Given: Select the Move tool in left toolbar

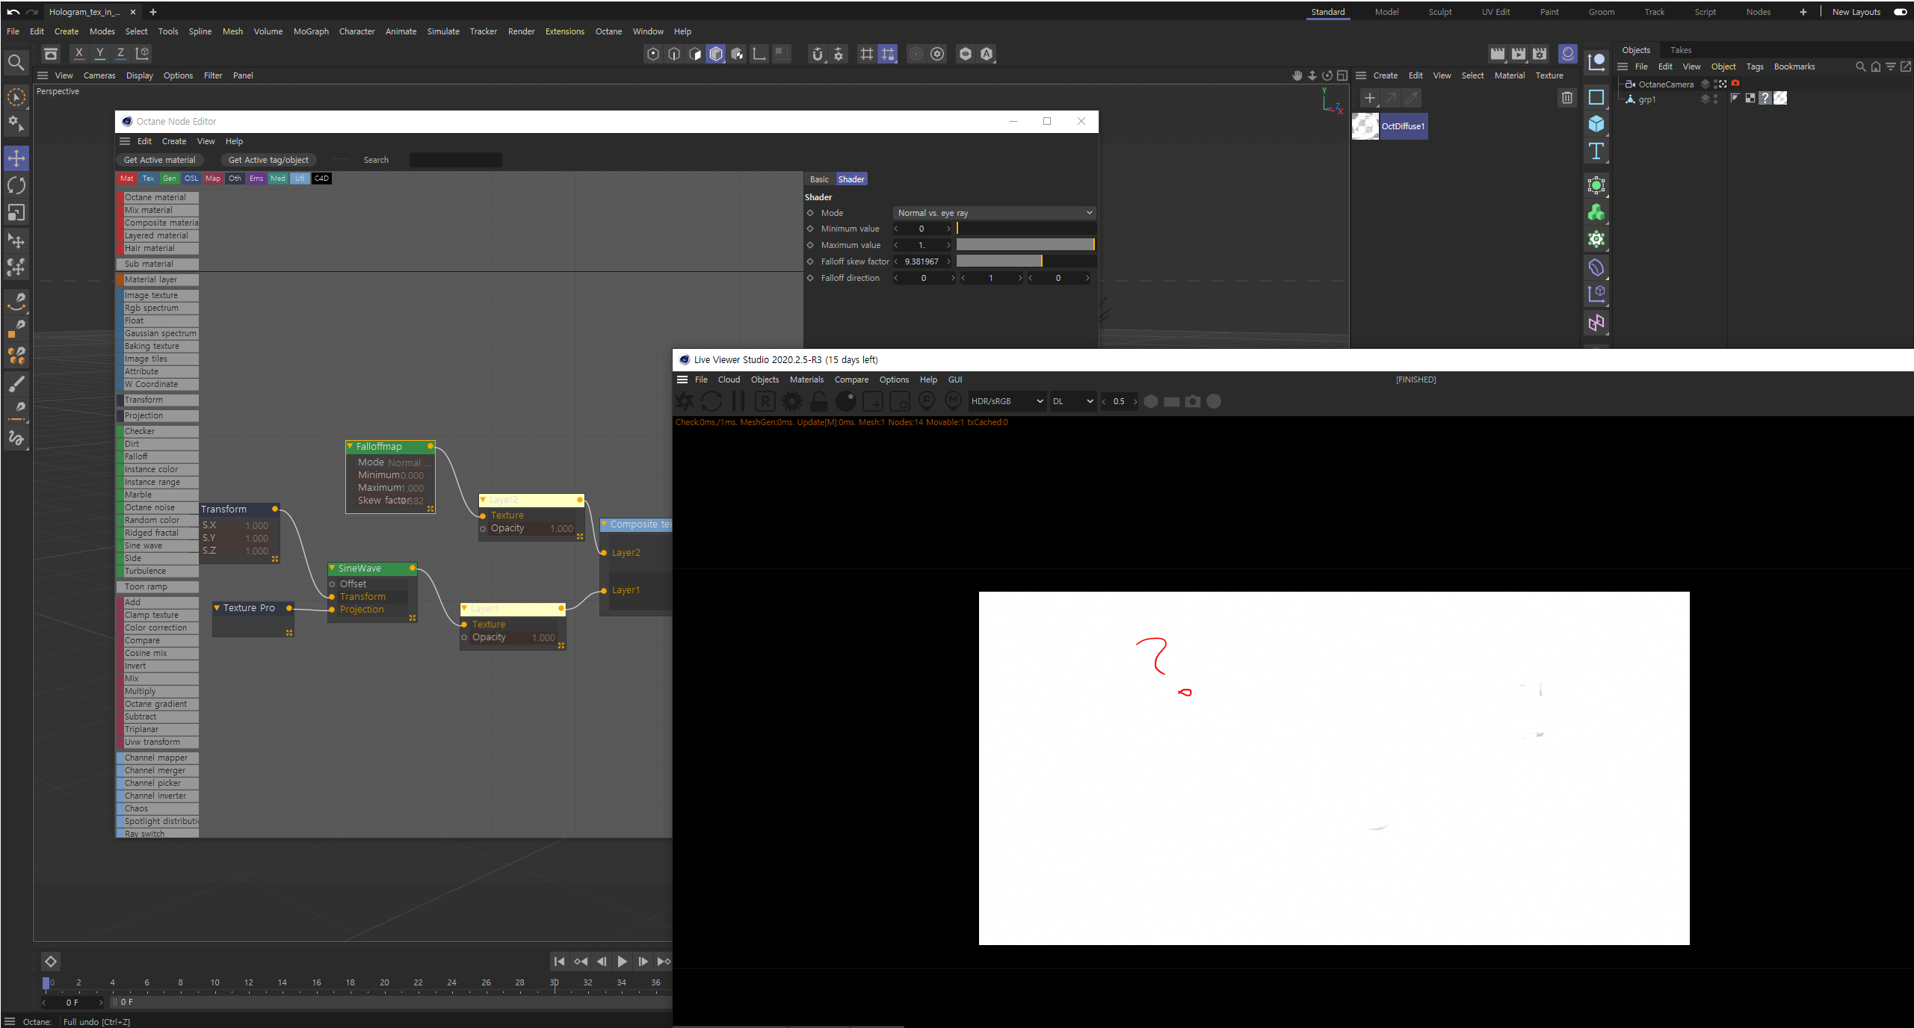Looking at the screenshot, I should (x=16, y=158).
